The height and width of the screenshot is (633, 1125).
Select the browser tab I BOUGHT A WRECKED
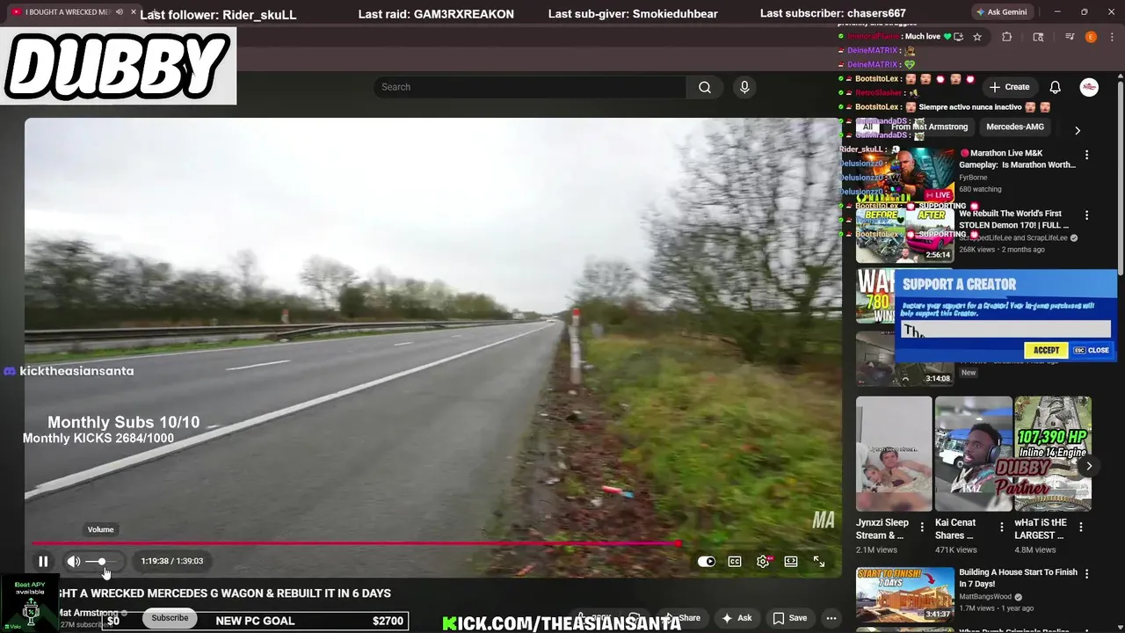67,12
